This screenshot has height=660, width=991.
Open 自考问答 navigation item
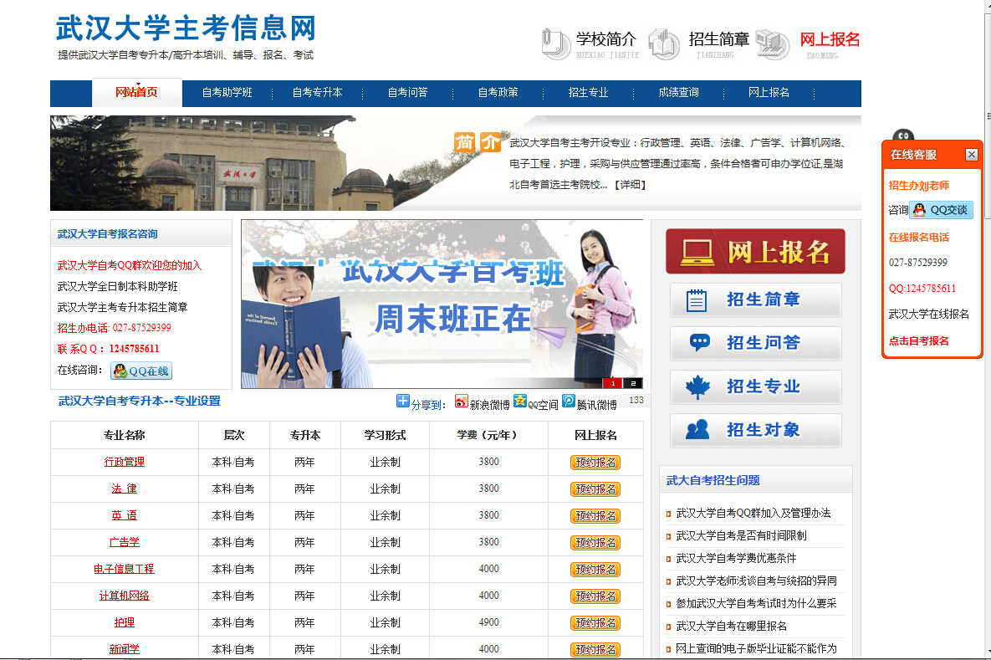point(407,93)
